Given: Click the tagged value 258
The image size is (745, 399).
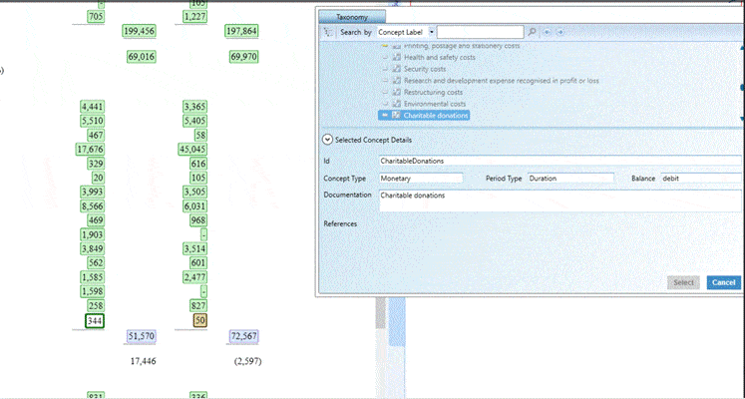Looking at the screenshot, I should pos(96,305).
